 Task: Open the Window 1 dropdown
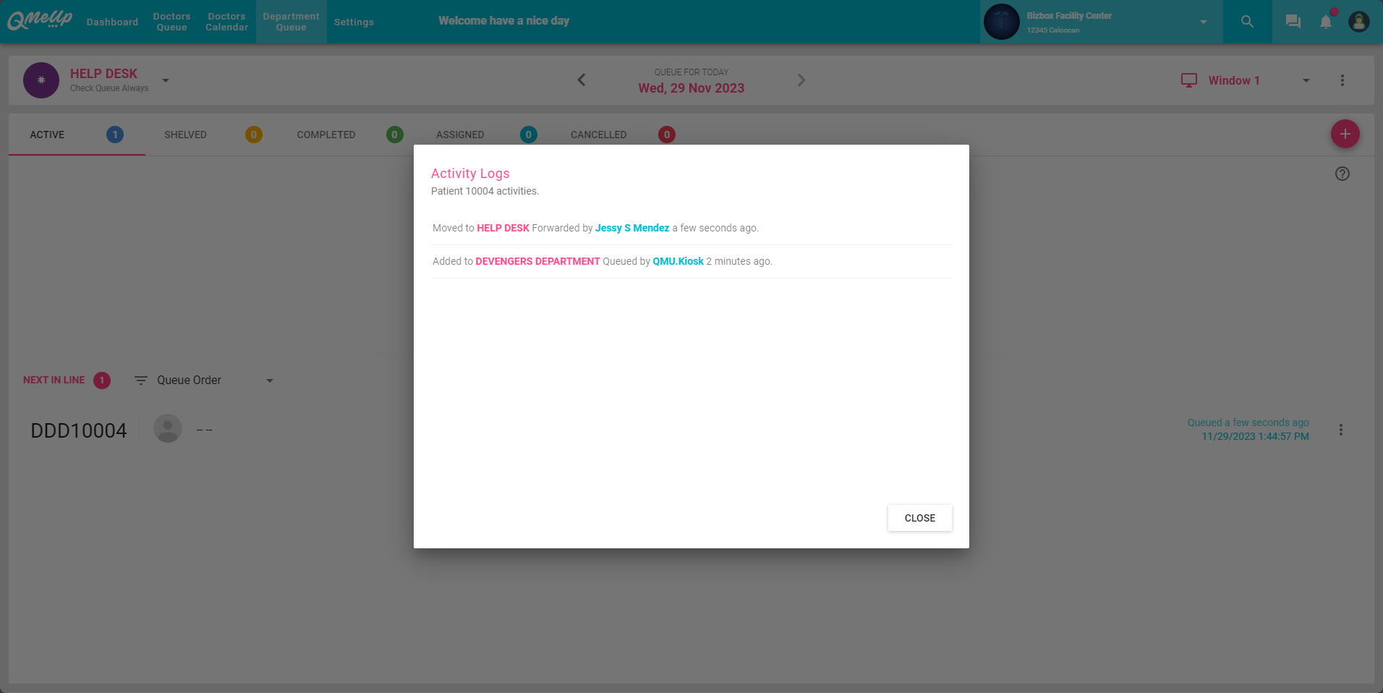[1306, 80]
